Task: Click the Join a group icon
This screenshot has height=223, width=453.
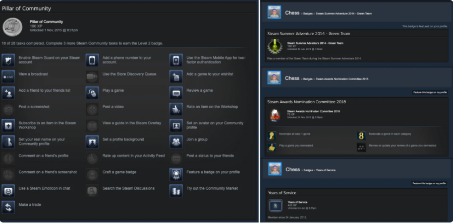Action: click(176, 142)
